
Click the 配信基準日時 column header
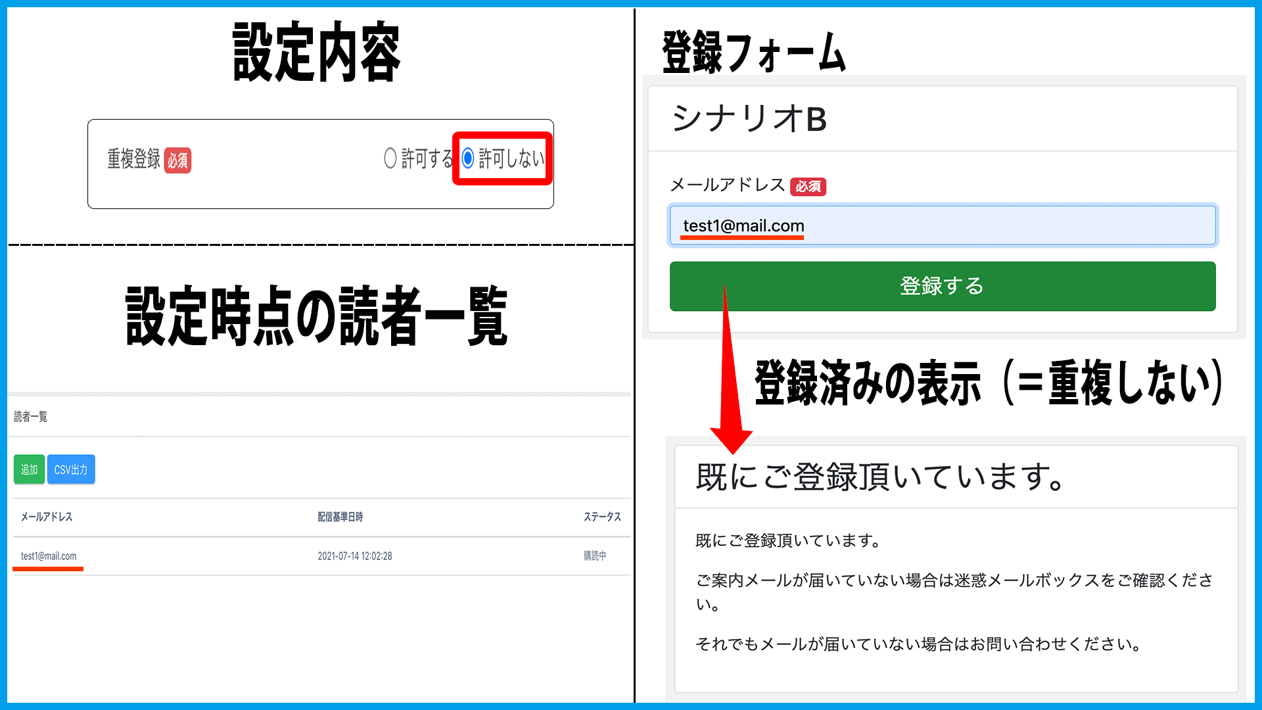point(340,517)
